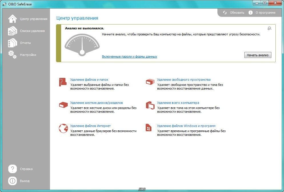Go to Отчеты in the sidebar

pyautogui.click(x=25, y=43)
